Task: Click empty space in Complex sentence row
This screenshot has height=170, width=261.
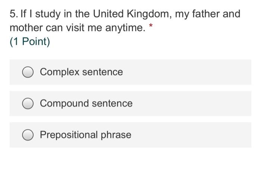Action: pyautogui.click(x=194, y=72)
